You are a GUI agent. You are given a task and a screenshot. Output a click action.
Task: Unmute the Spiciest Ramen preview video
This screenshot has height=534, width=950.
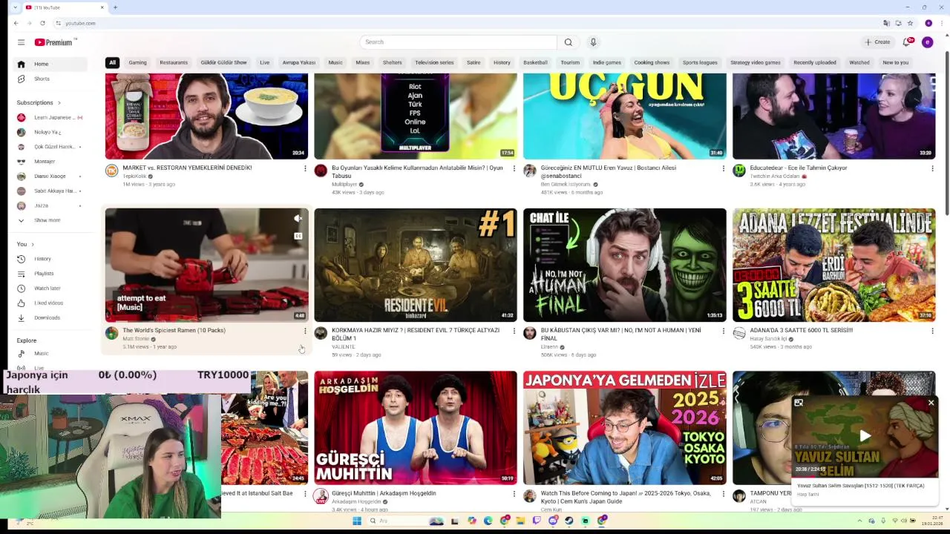pos(298,218)
